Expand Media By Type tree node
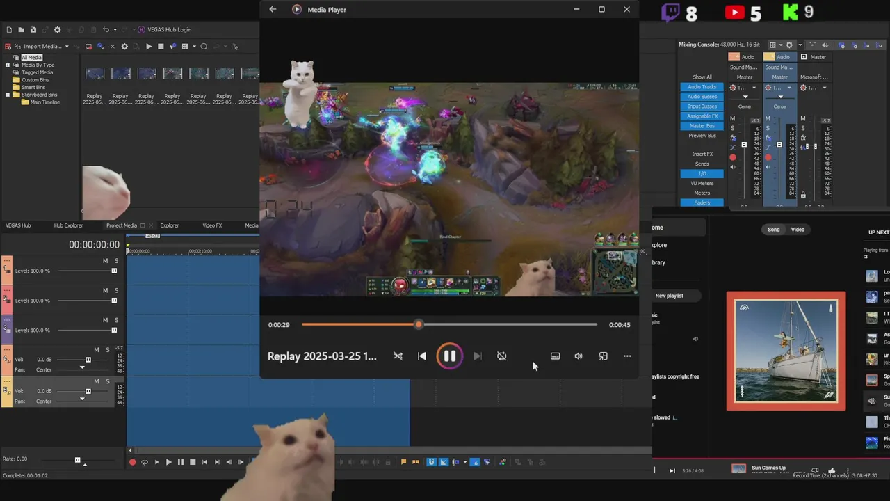This screenshot has width=890, height=501. point(8,65)
